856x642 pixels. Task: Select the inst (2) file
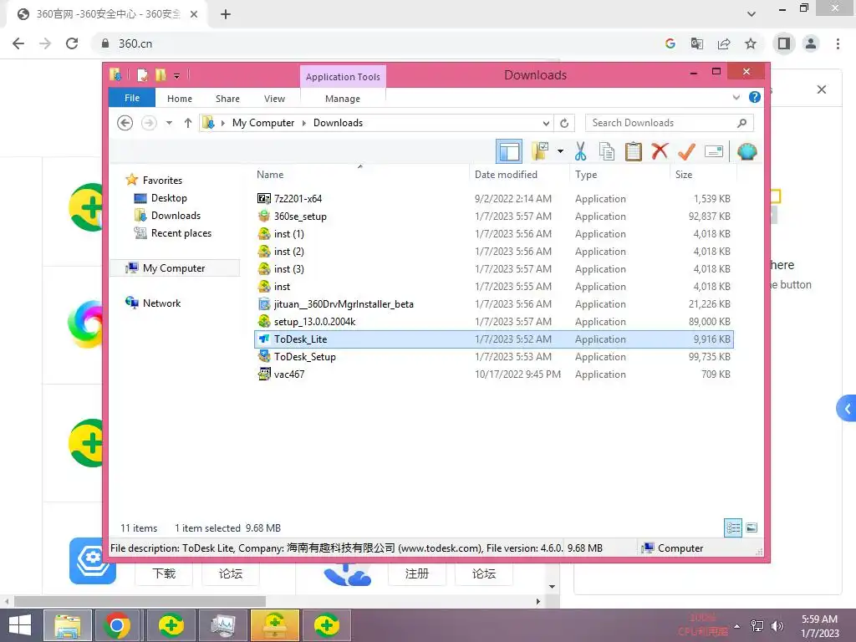[493, 251]
